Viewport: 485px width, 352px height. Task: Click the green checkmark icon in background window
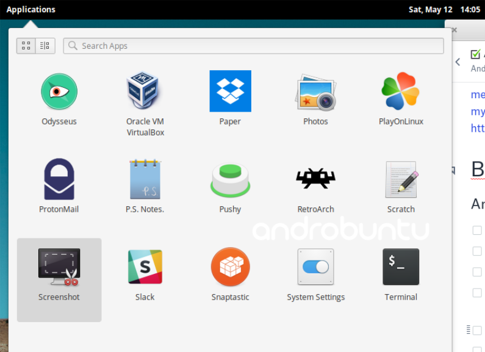point(476,54)
